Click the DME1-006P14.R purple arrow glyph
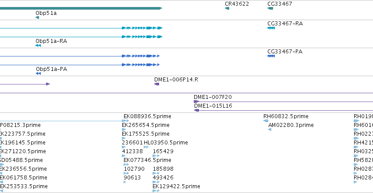 [156, 84]
